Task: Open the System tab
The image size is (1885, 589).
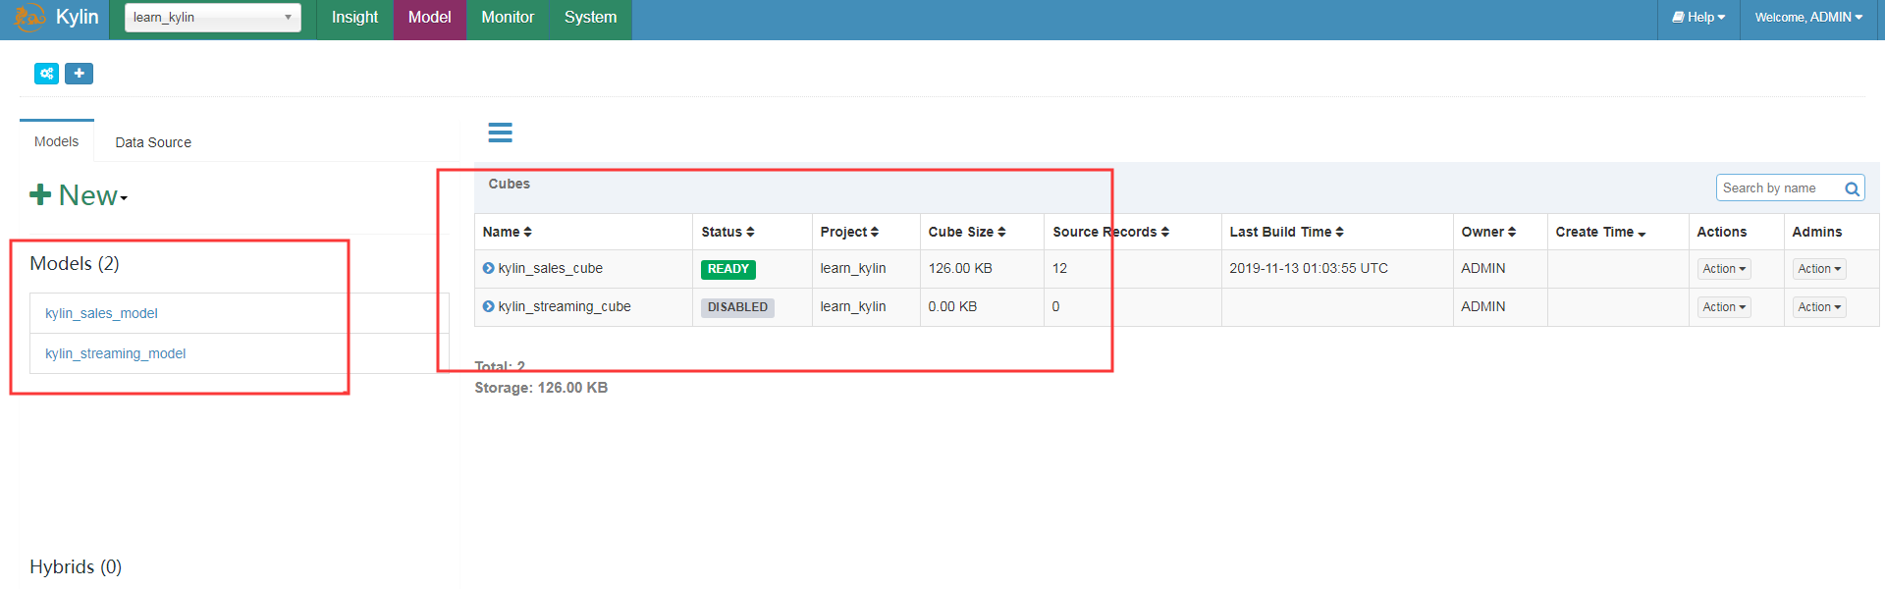Action: pyautogui.click(x=591, y=18)
